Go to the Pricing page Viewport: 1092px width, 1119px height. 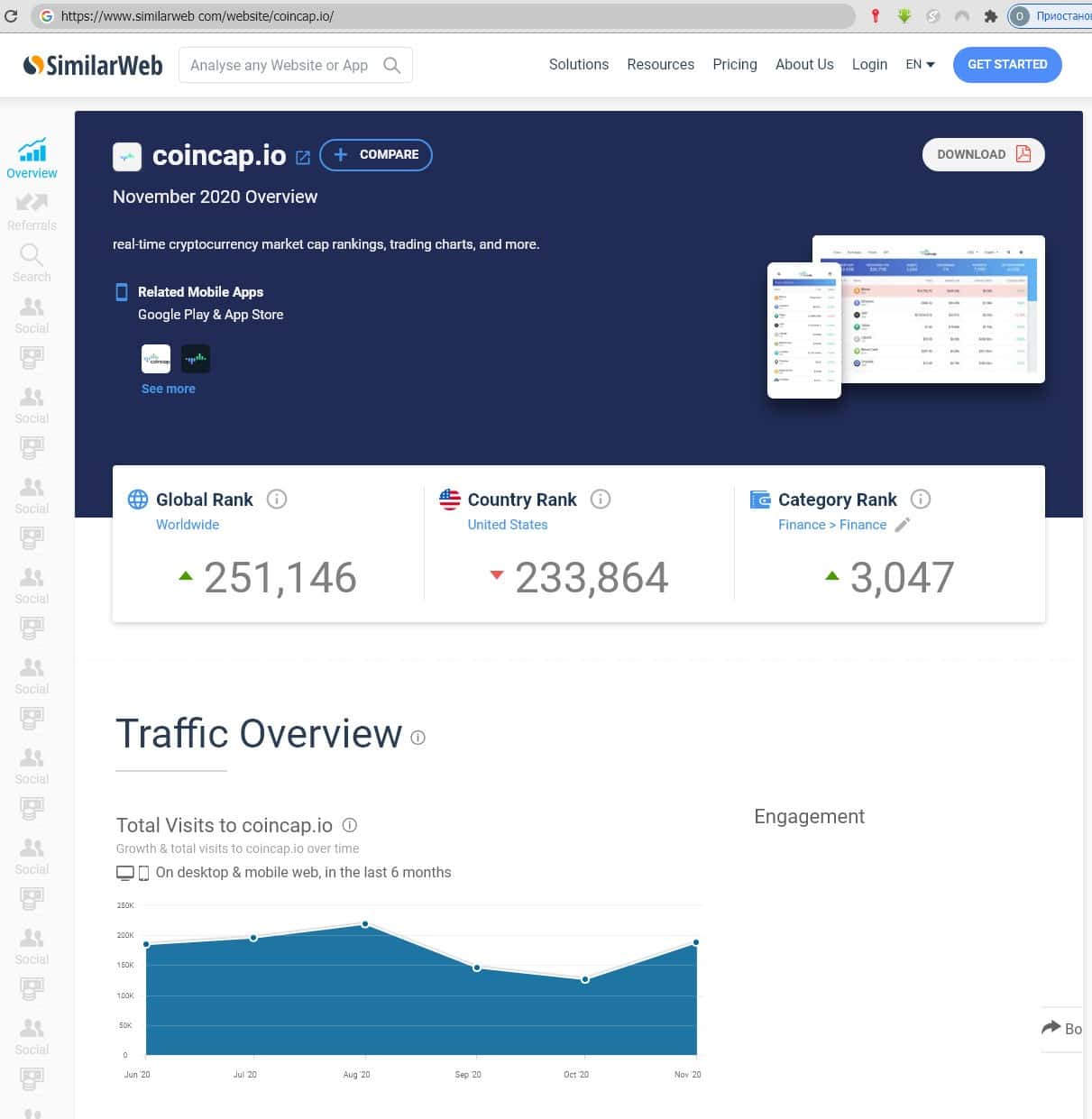pos(735,65)
